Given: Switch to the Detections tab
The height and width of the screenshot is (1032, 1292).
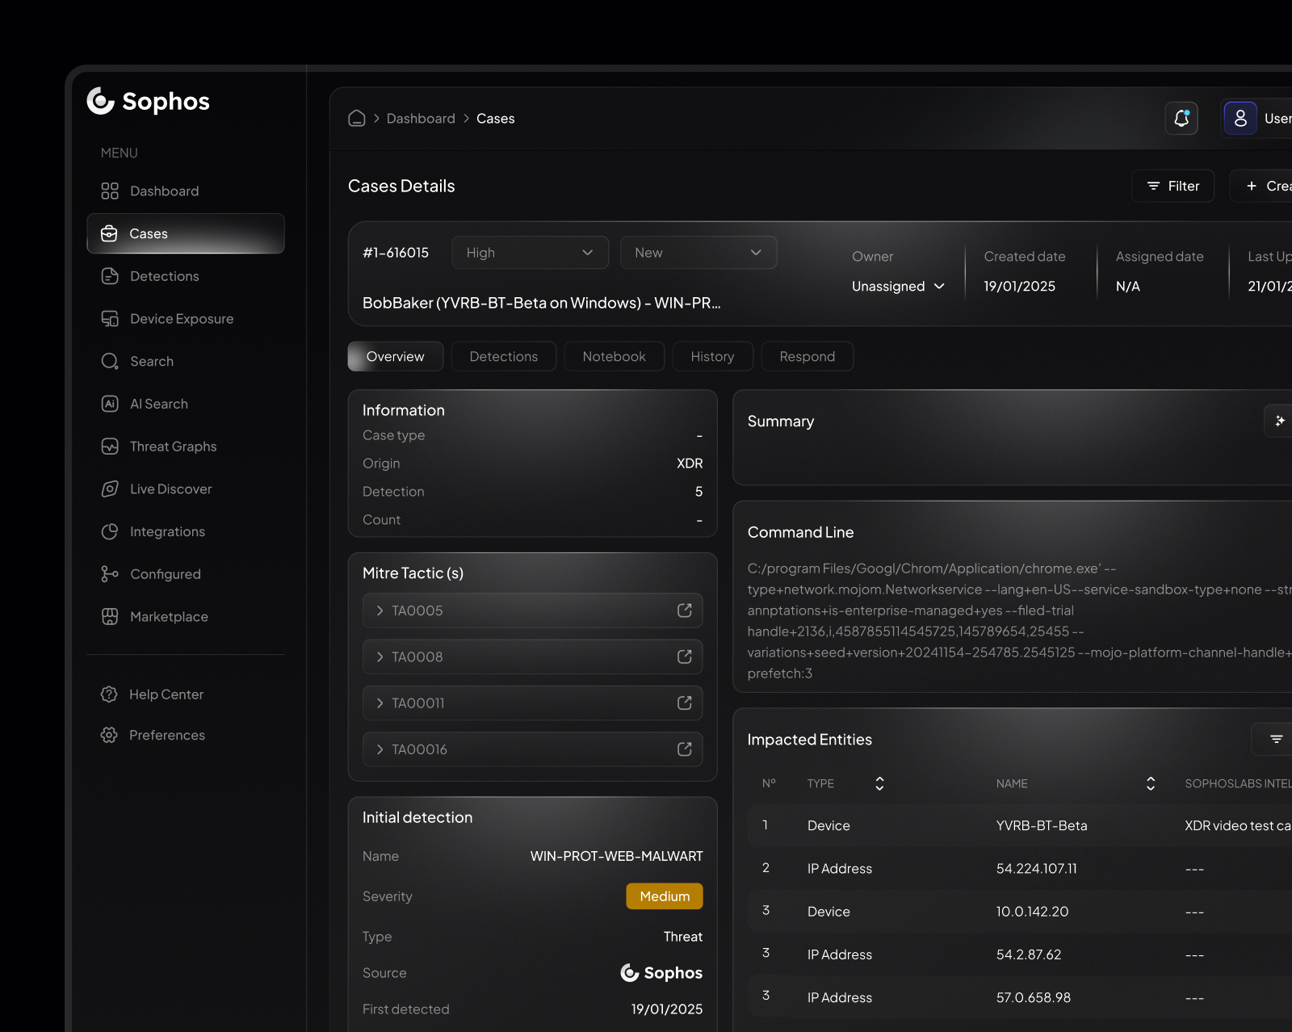Looking at the screenshot, I should (504, 356).
